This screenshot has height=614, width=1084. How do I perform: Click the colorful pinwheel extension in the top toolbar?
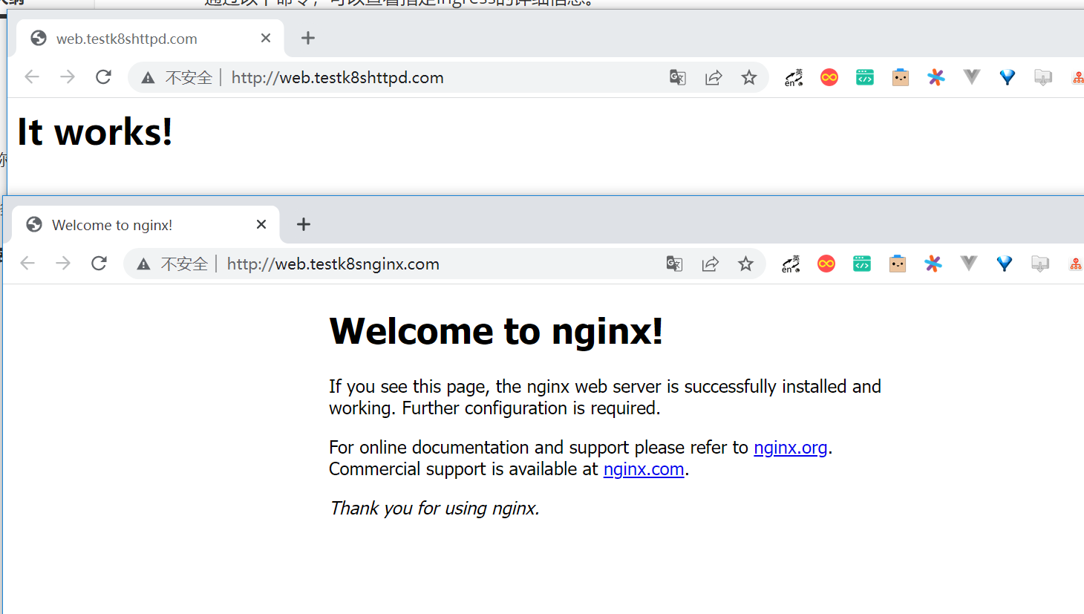pyautogui.click(x=936, y=77)
